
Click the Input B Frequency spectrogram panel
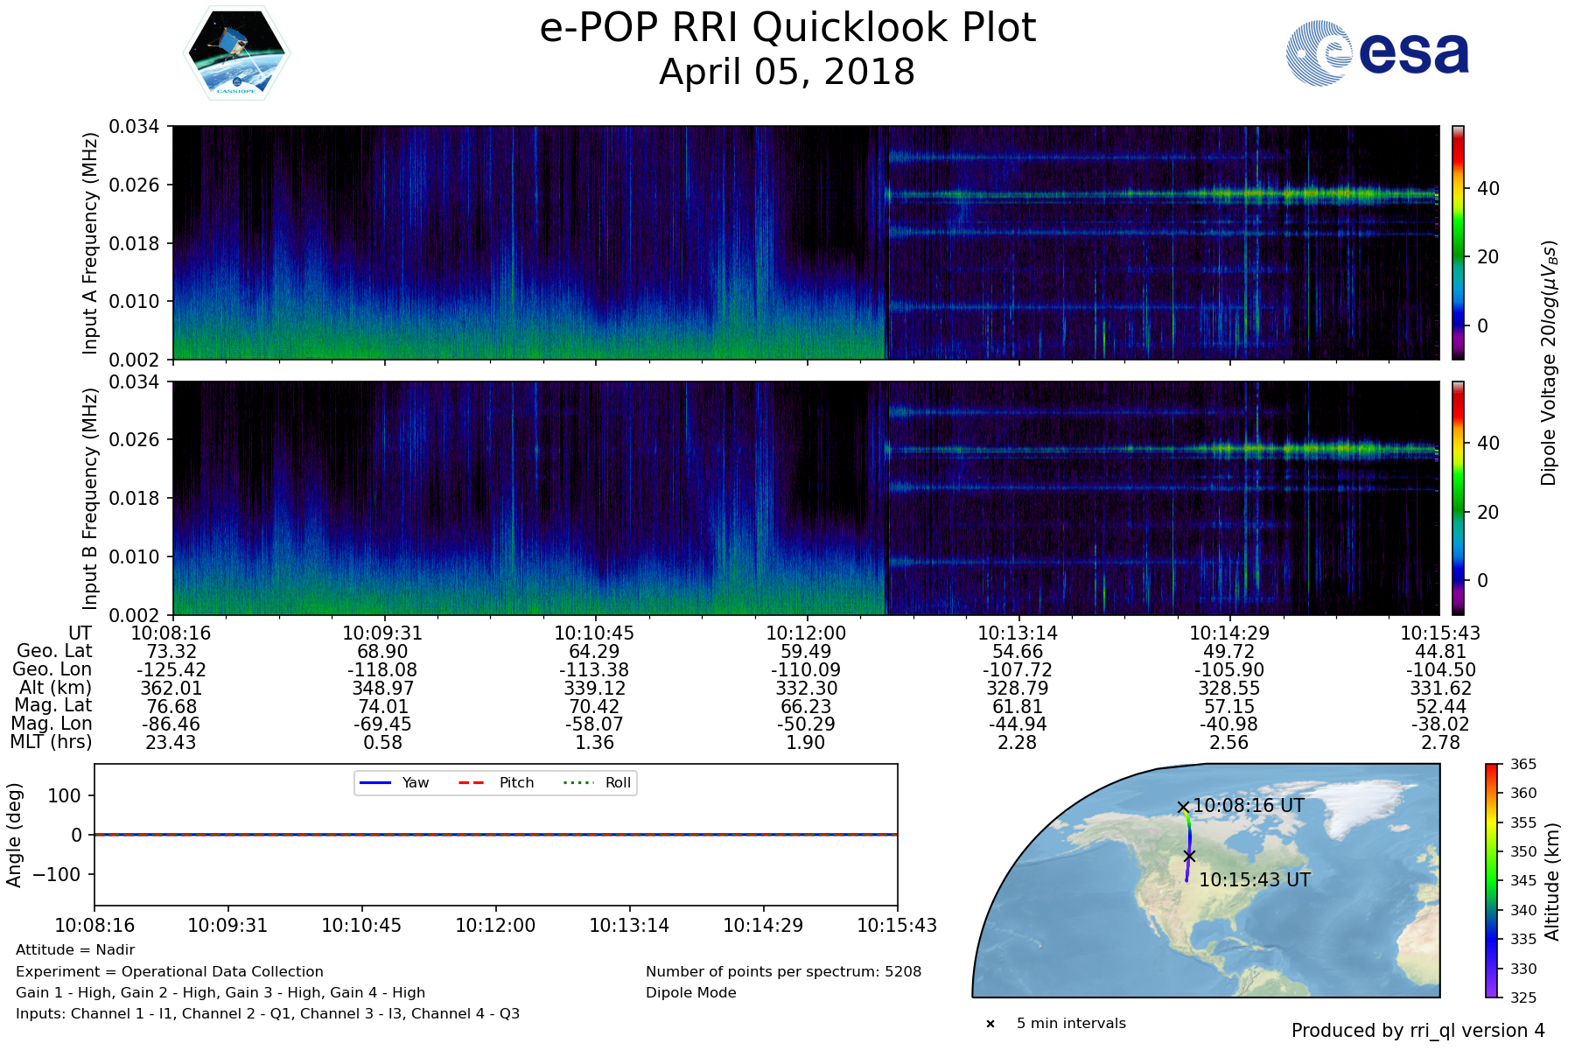pos(805,498)
